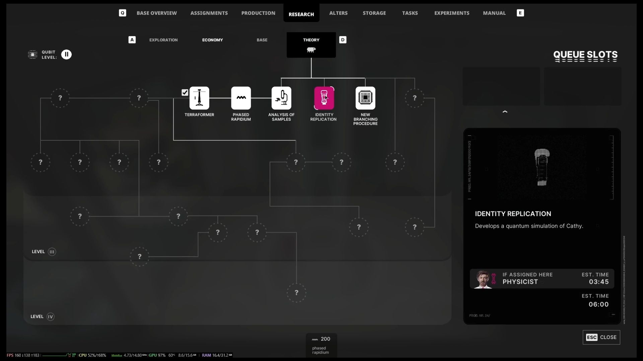This screenshot has height=361, width=643.
Task: Open the Tasks tab
Action: tap(410, 13)
